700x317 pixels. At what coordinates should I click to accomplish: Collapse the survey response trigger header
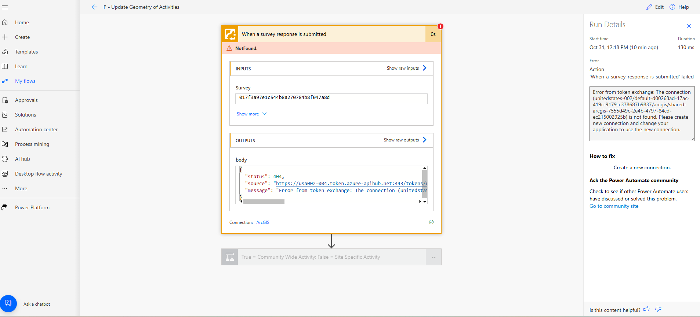click(x=331, y=34)
